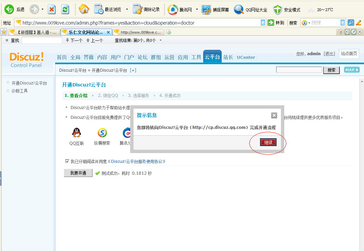The image size is (364, 251).
Task: Open the 界面 menu
Action: point(88,57)
